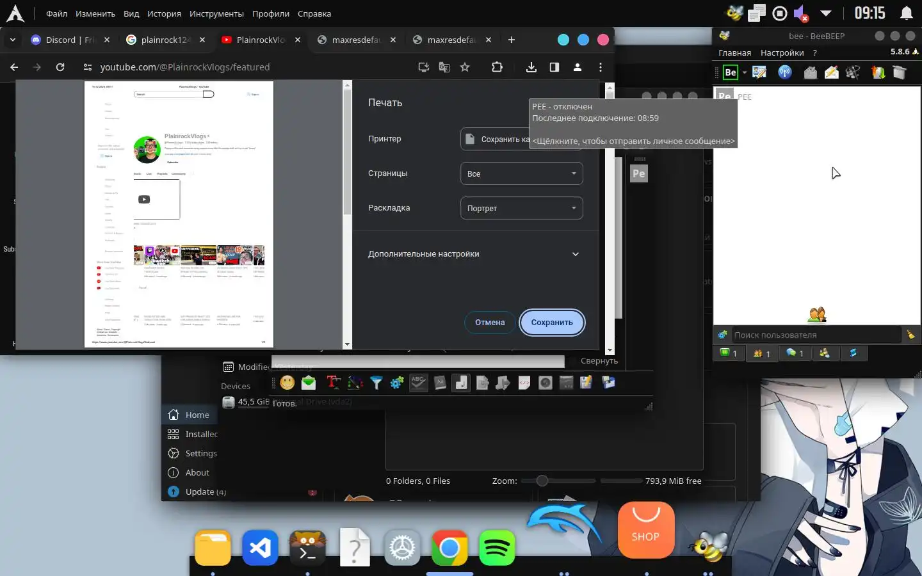Click the notification bell in the top panel
Viewport: 922px width, 576px height.
click(907, 13)
